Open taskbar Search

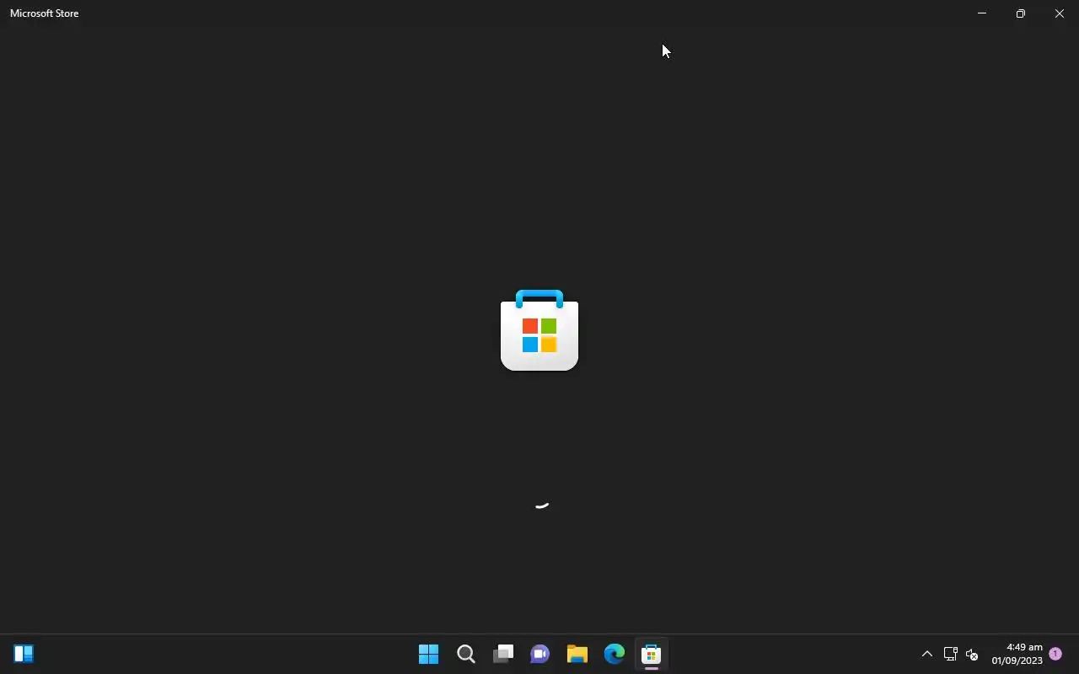(x=466, y=654)
